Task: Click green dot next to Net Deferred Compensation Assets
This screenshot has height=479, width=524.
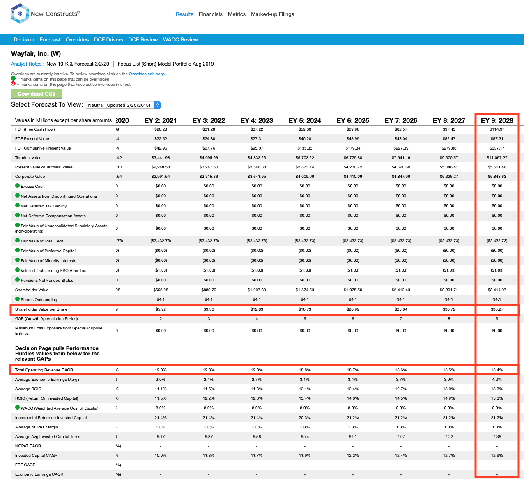Action: coord(18,215)
